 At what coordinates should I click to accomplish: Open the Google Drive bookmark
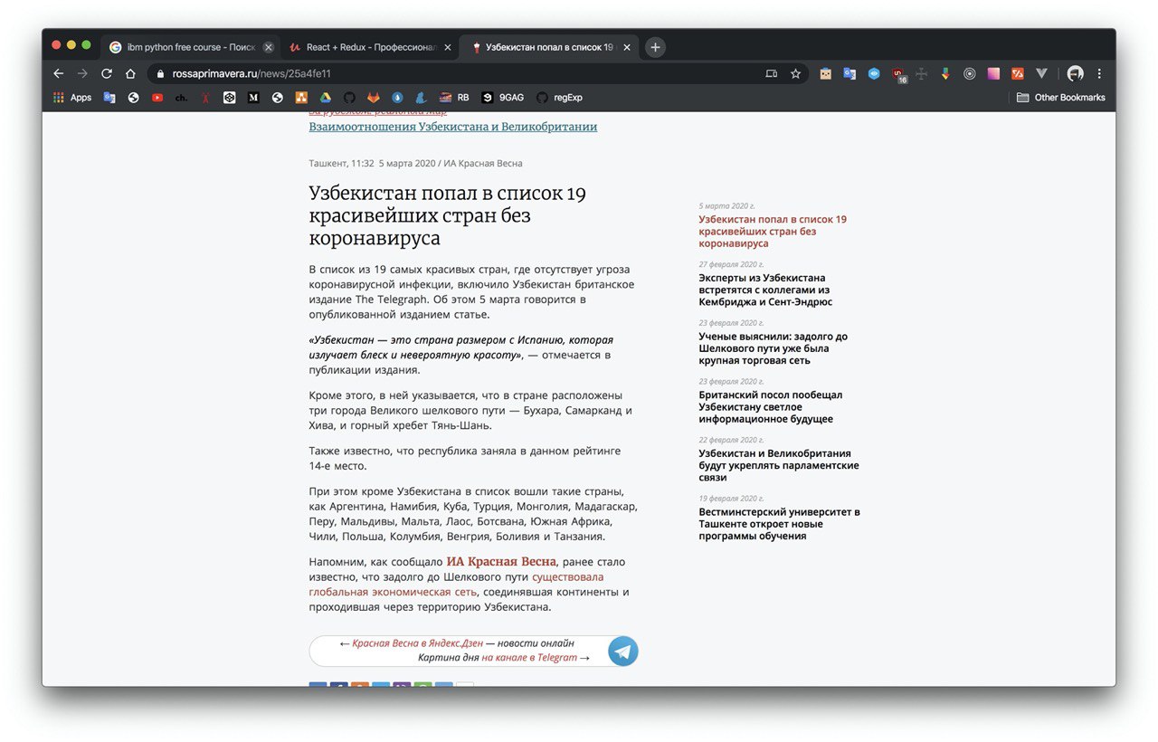click(x=326, y=98)
